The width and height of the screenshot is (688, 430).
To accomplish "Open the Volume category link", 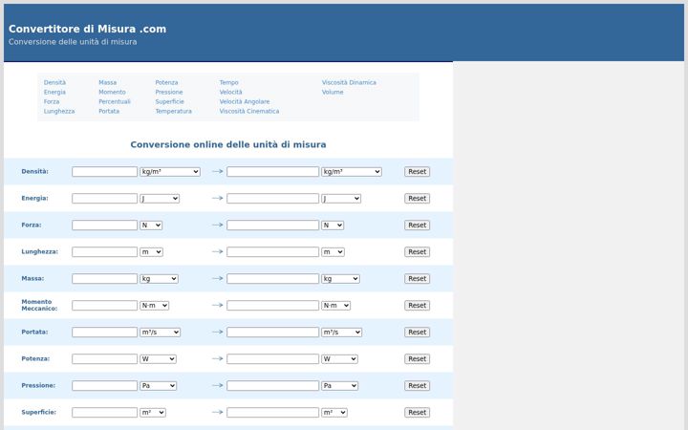I will (x=333, y=92).
